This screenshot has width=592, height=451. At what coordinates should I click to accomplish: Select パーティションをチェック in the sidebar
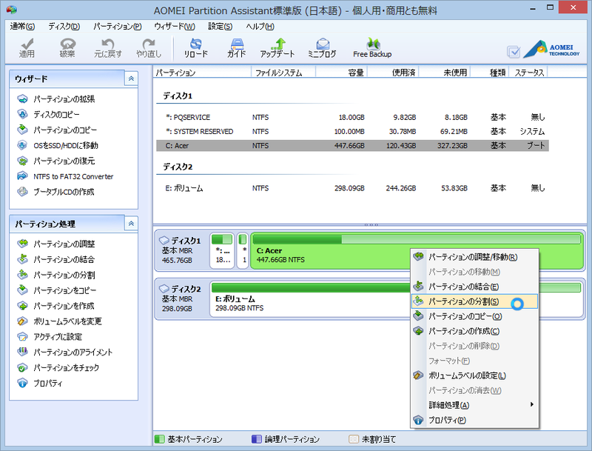pyautogui.click(x=58, y=368)
